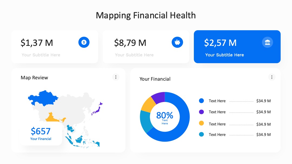This screenshot has width=292, height=164.
Task: Click the dollar coin icon on $1,37 M card
Action: pyautogui.click(x=84, y=42)
